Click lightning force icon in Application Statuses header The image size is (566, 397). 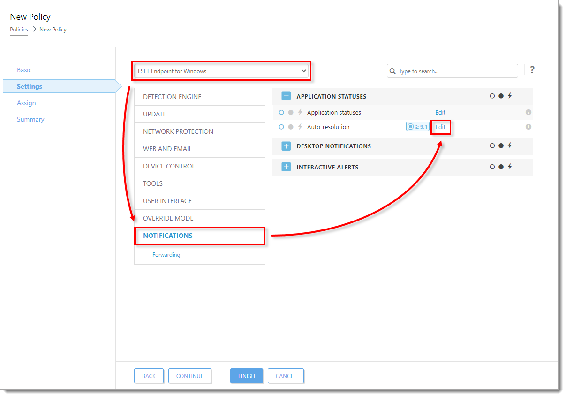(x=510, y=96)
